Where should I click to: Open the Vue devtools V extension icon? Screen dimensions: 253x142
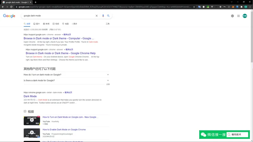pos(212,7)
